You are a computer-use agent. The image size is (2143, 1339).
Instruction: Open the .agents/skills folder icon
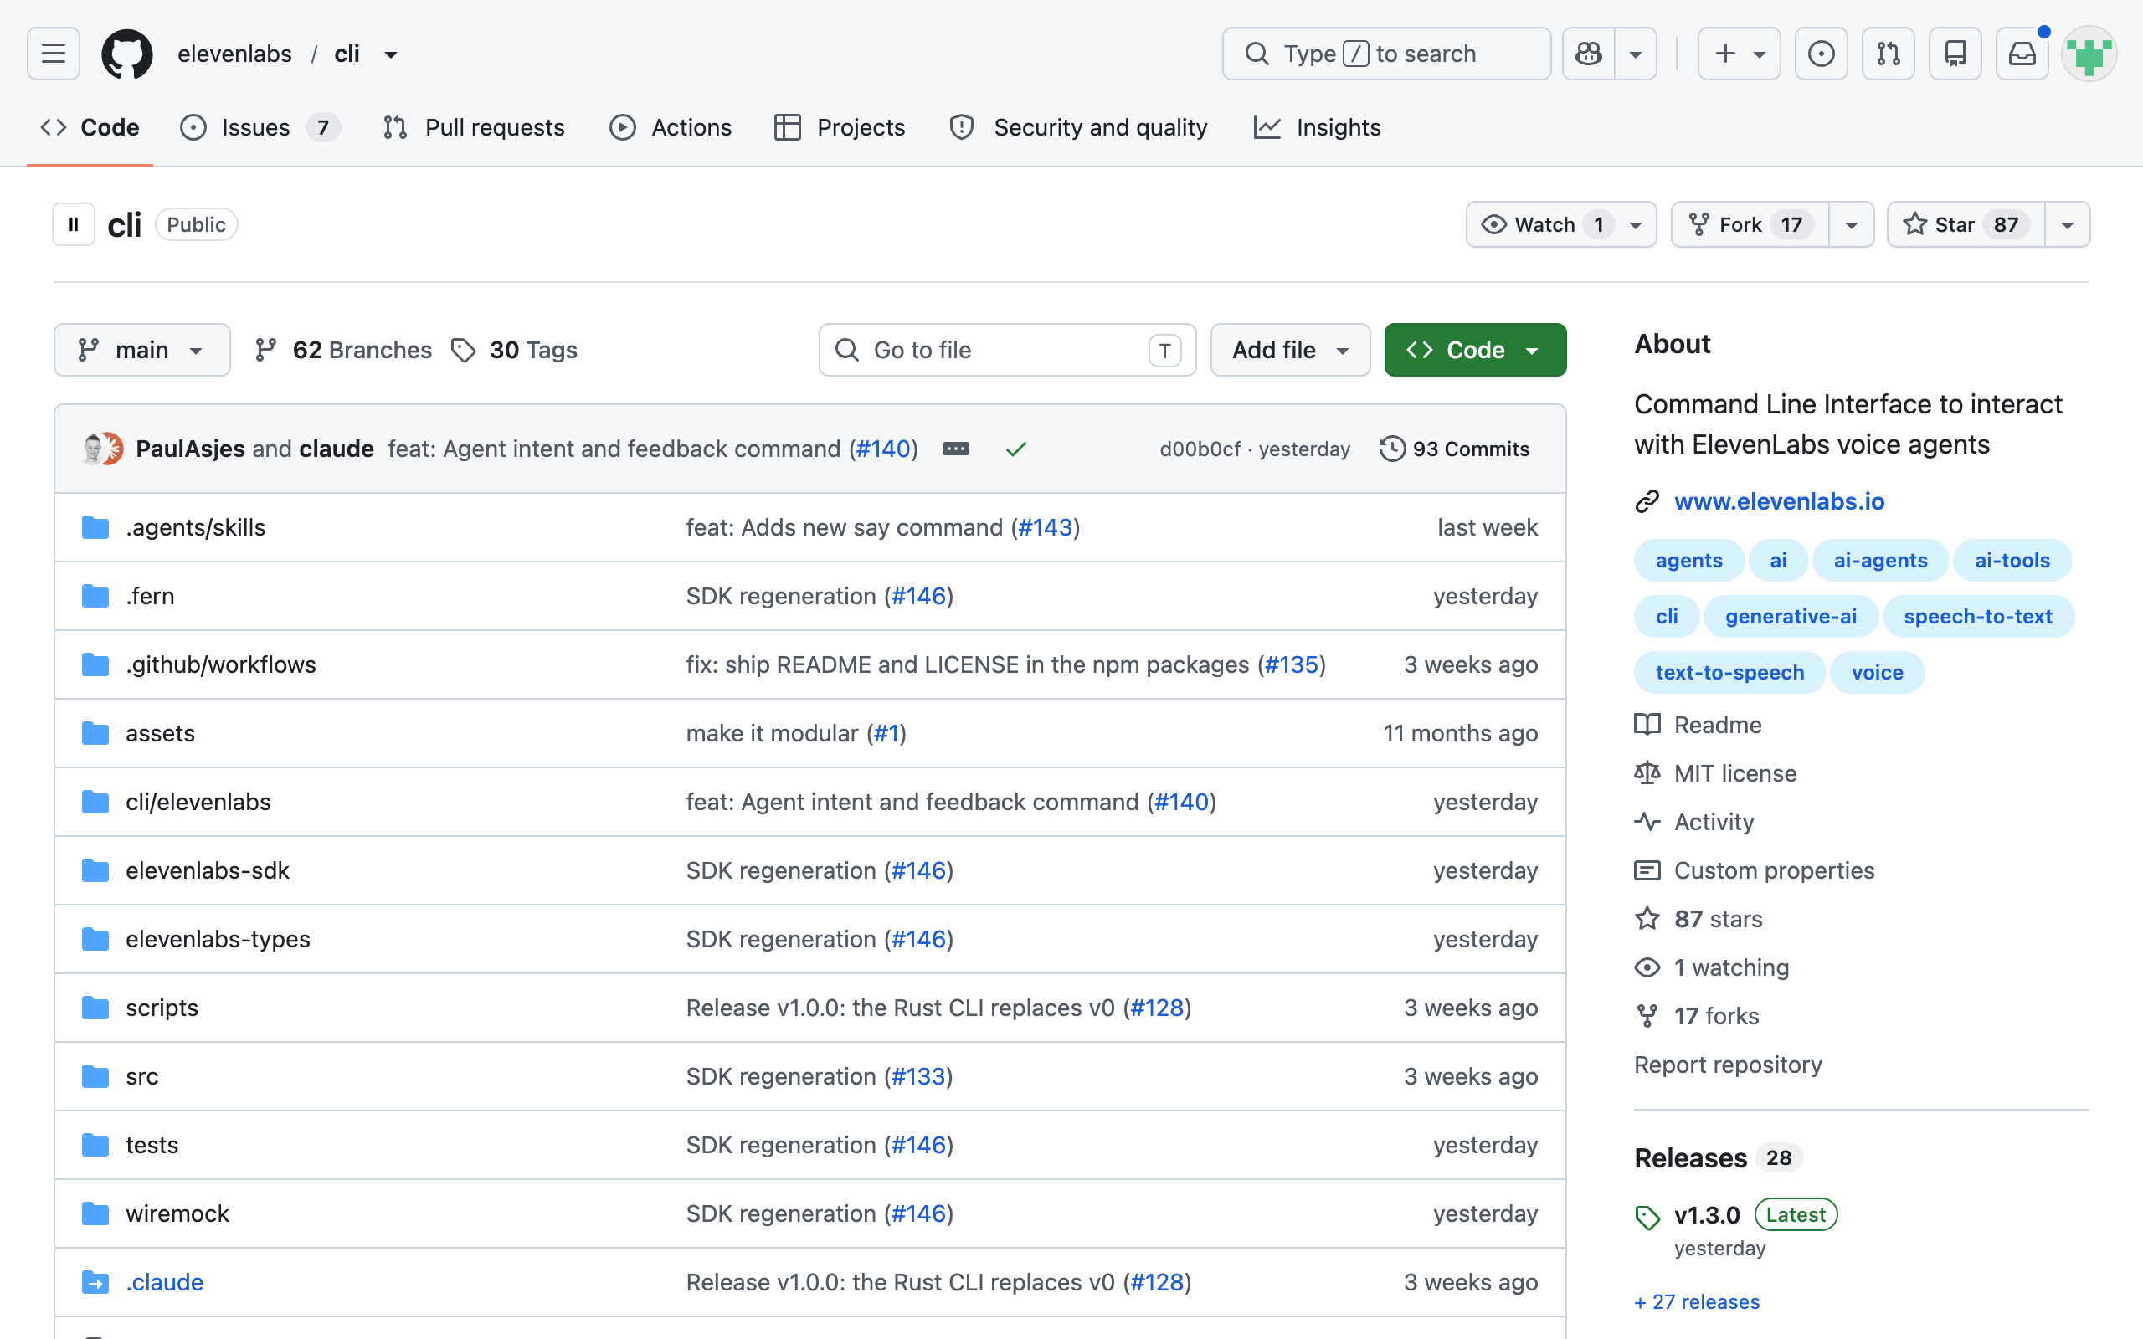tap(95, 528)
